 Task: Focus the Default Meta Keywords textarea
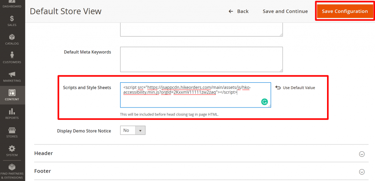click(201, 59)
